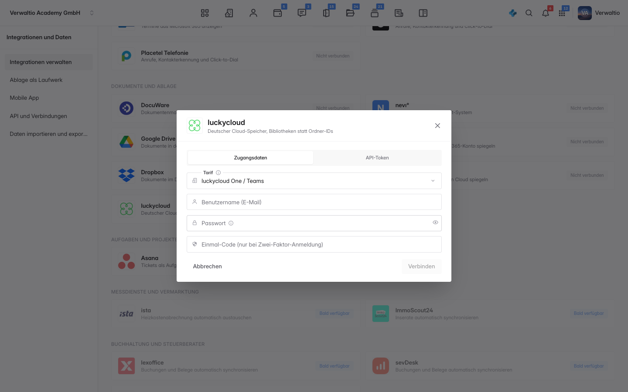Open the Tarif dropdown luckycloud One / Teams
The image size is (628, 392).
tap(314, 181)
